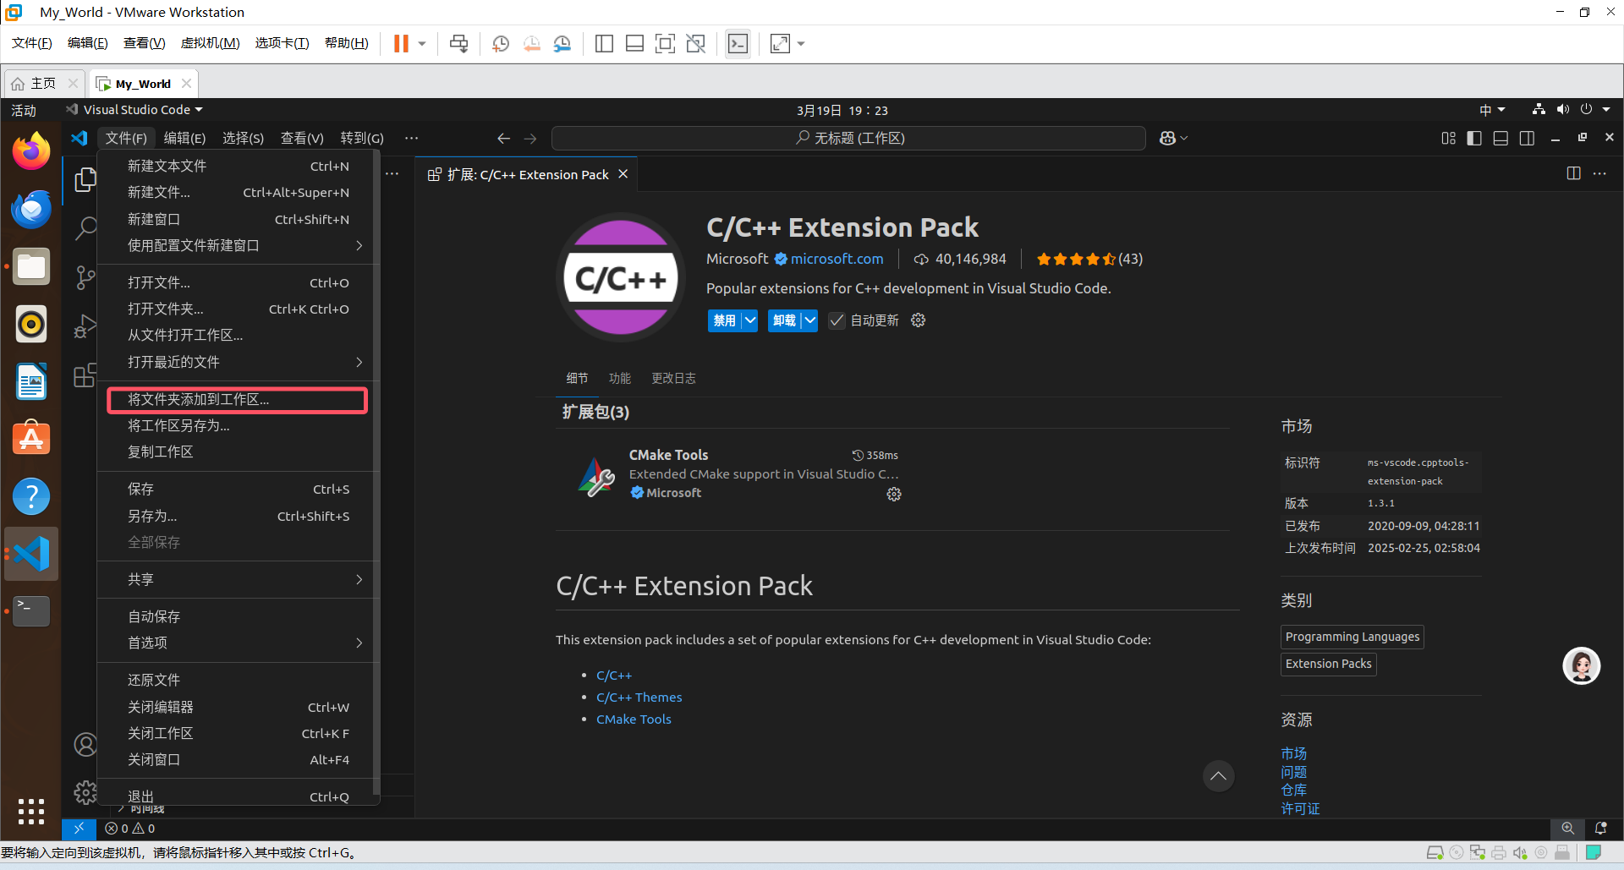Open the C/C++ Themes link
The image size is (1624, 870).
tap(639, 698)
